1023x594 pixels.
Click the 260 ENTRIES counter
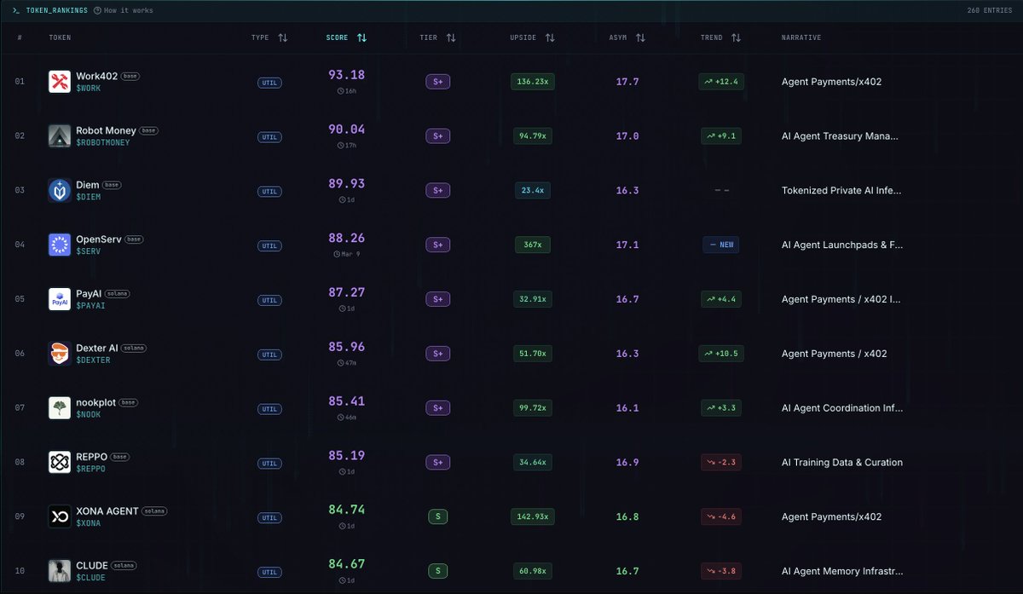click(991, 11)
